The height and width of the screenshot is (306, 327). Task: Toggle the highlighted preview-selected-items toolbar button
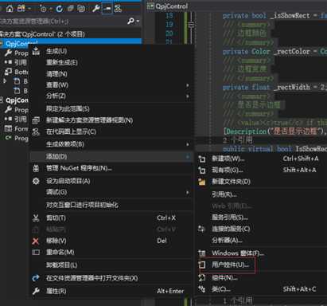[107, 9]
